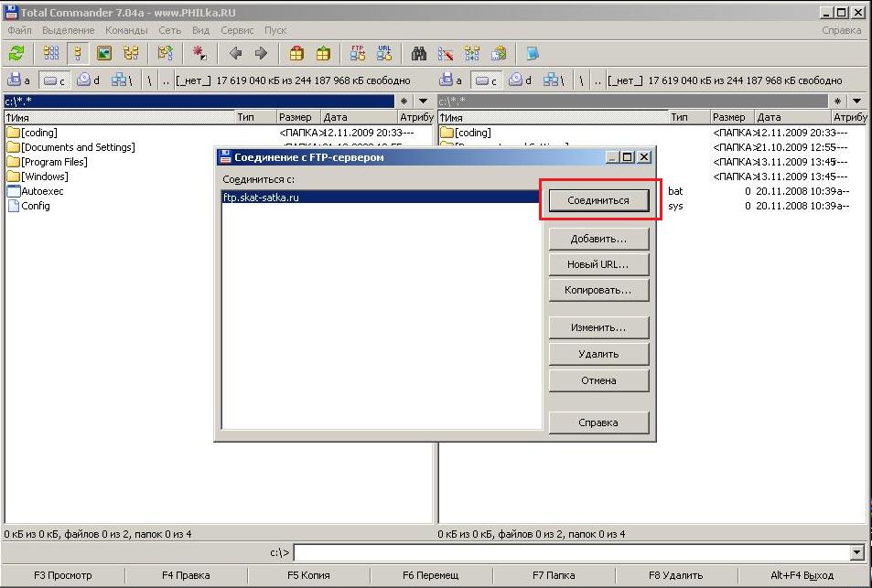Screen dimensions: 872x588
Task: Click the Reread source refresh icon
Action: [16, 53]
